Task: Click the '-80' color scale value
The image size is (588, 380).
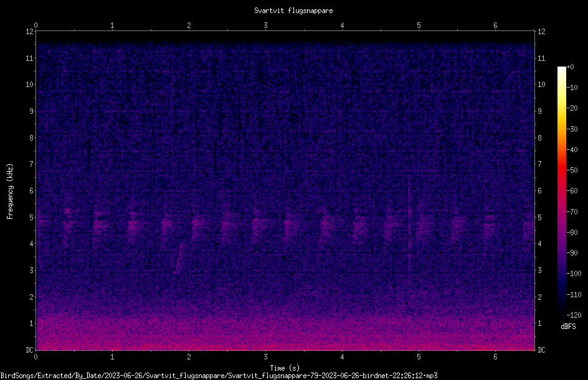Action: [x=572, y=233]
